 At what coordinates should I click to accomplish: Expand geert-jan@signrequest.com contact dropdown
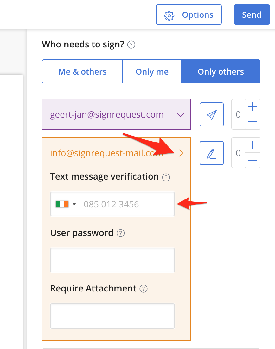coord(181,115)
